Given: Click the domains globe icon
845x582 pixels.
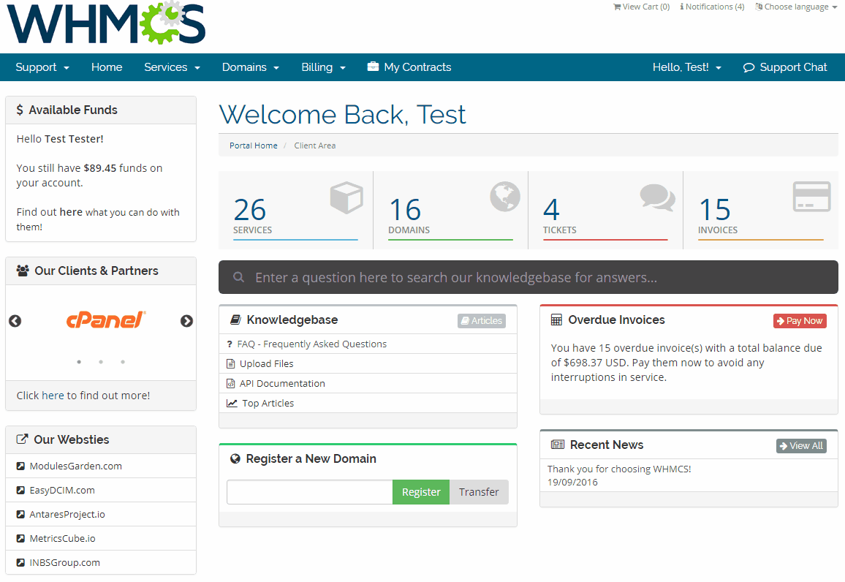Looking at the screenshot, I should pyautogui.click(x=505, y=197).
